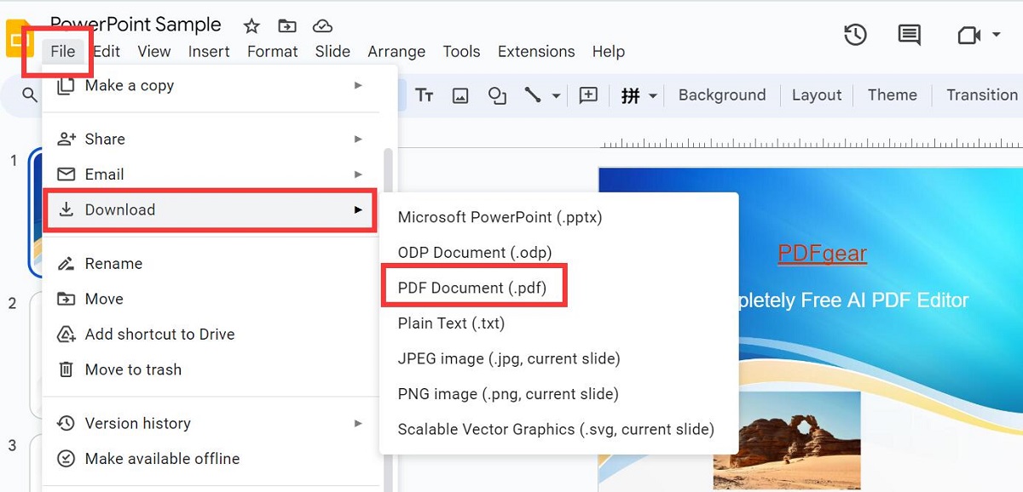Open the View menu

coord(154,51)
